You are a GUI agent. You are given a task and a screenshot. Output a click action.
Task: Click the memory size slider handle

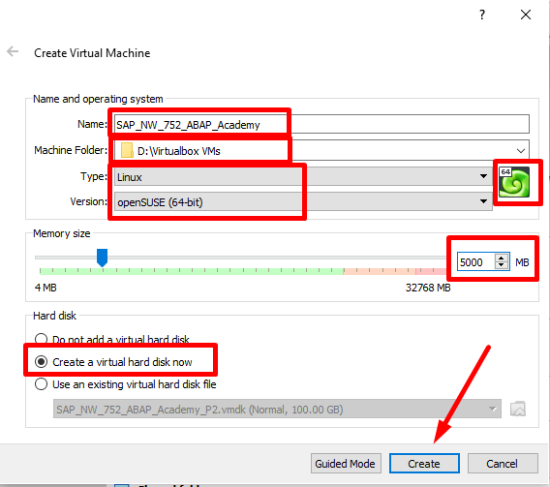pos(102,258)
